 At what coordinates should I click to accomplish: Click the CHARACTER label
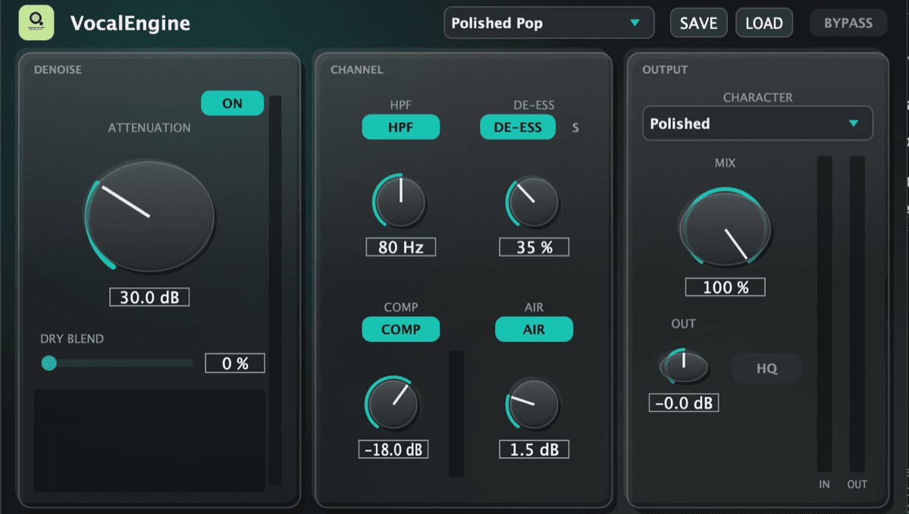click(757, 97)
